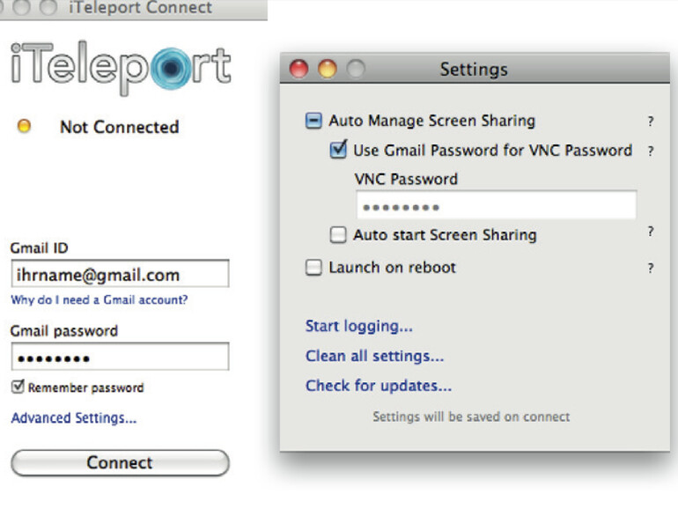The image size is (678, 509).
Task: Click the help question mark for Auto Manage Screen Sharing
Action: click(651, 122)
